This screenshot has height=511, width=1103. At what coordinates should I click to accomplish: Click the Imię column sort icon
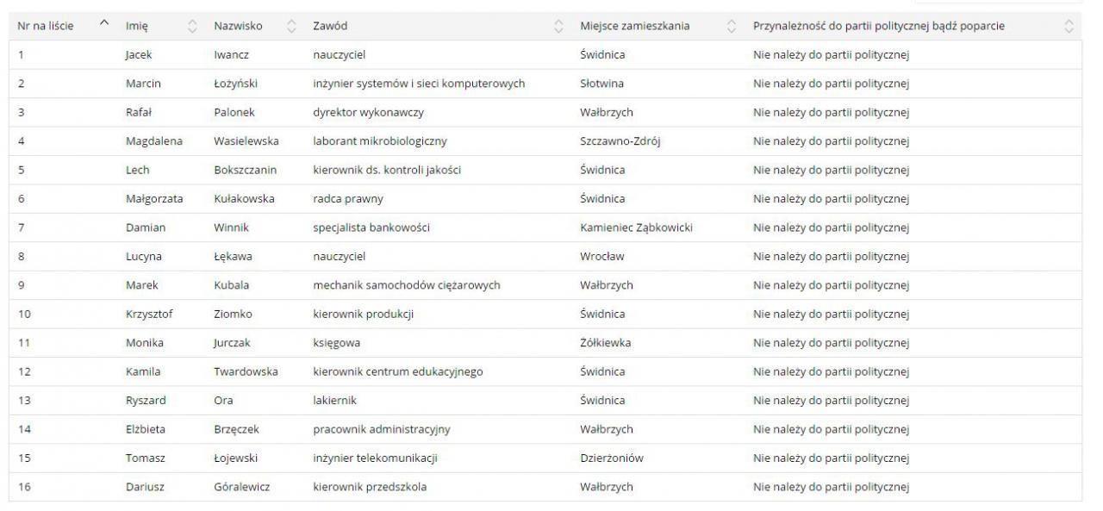point(193,27)
